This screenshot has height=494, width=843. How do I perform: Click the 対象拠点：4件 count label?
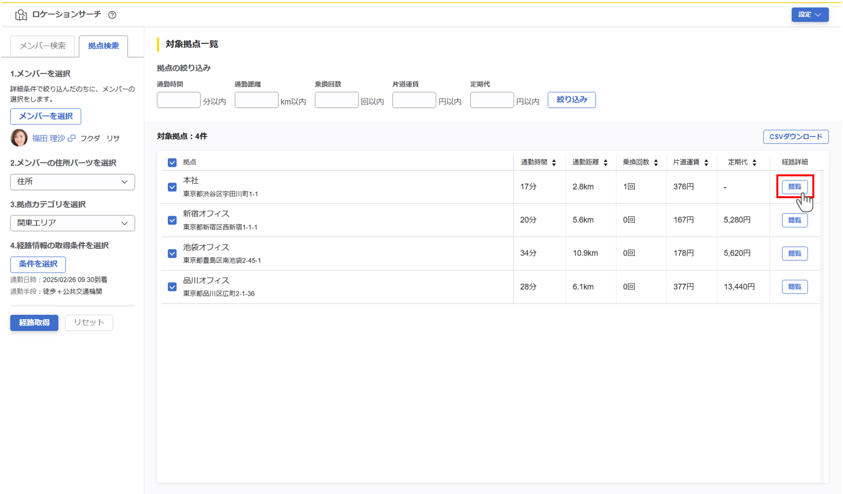pyautogui.click(x=182, y=136)
